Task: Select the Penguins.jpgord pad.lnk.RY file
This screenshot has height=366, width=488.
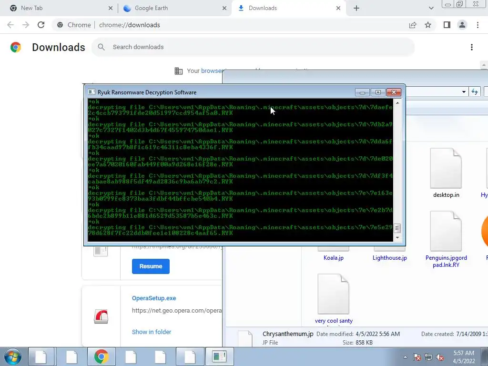Action: (446, 240)
